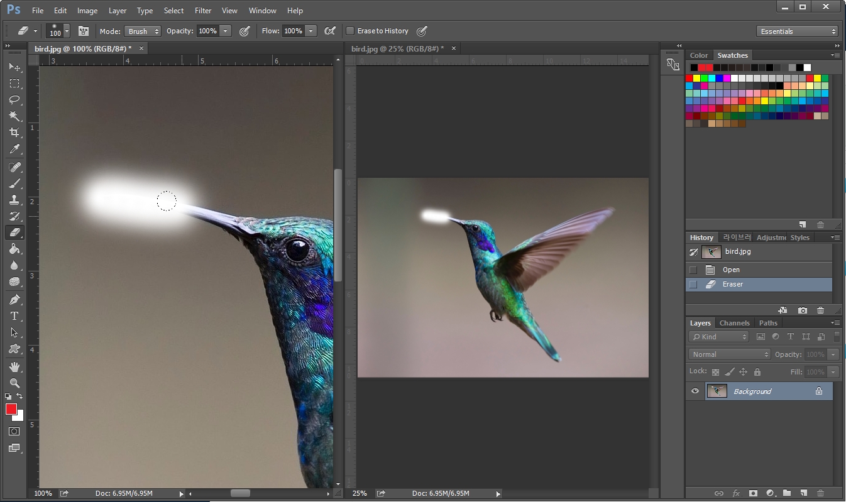The image size is (846, 502).
Task: Open the Flow slider dropdown arrow
Action: 310,31
